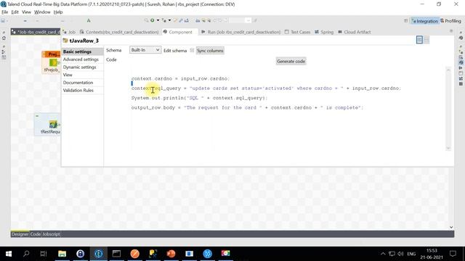Open the Open Perspective icon left of Integration
Viewport: 465px width, 261px height.
[406, 21]
